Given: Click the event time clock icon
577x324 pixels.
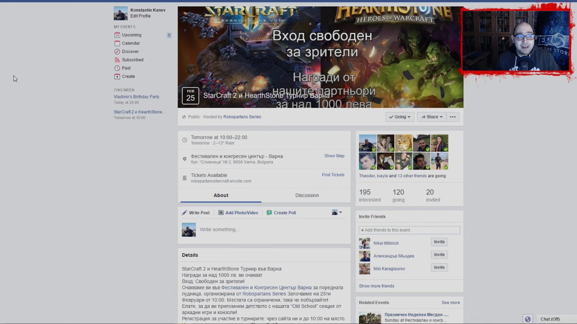Looking at the screenshot, I should (184, 140).
